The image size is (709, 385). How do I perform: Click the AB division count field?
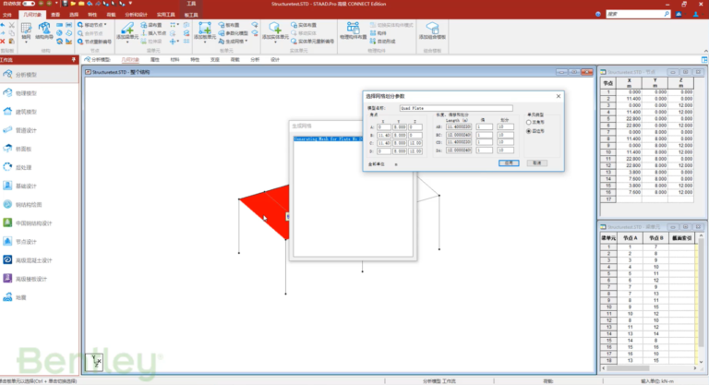tap(505, 127)
